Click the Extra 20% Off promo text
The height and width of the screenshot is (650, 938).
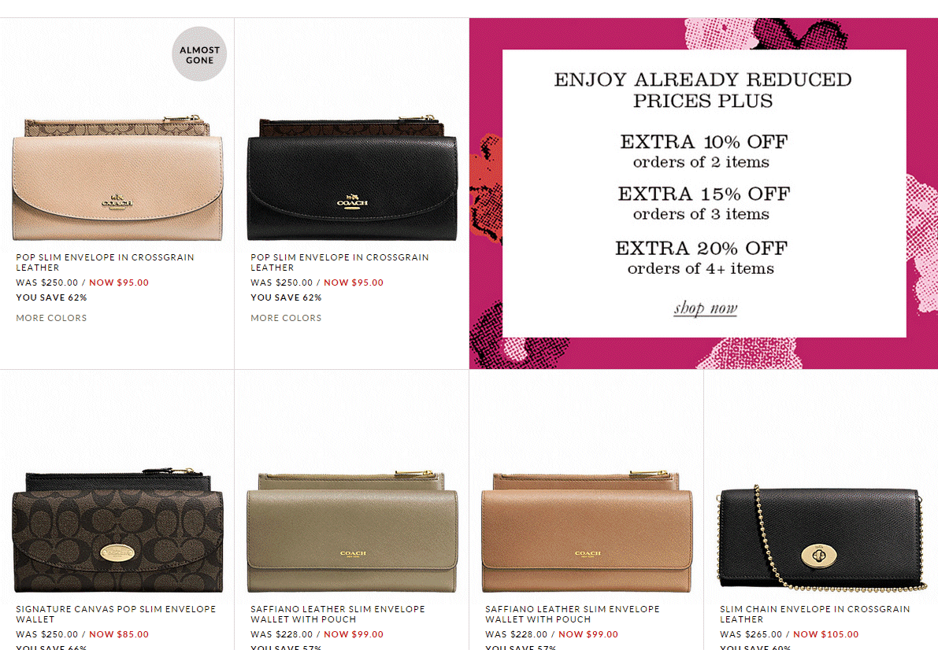(701, 248)
